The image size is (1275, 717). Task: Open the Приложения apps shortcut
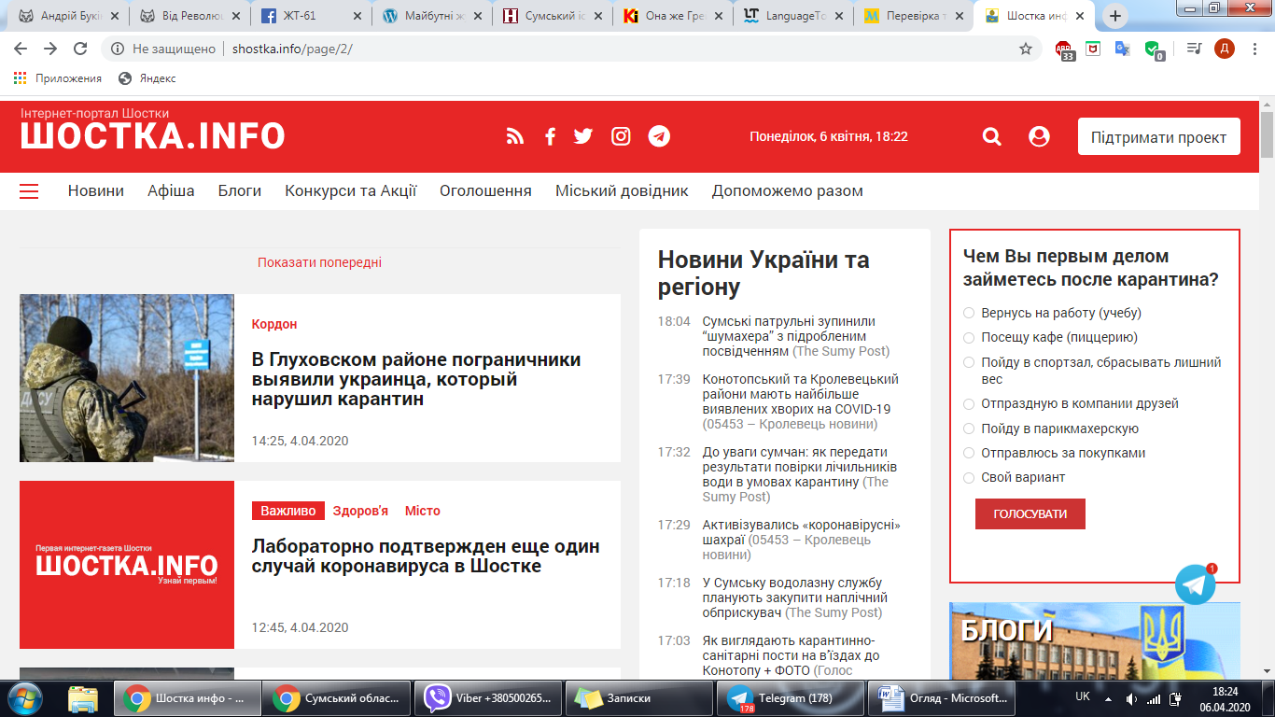[58, 78]
